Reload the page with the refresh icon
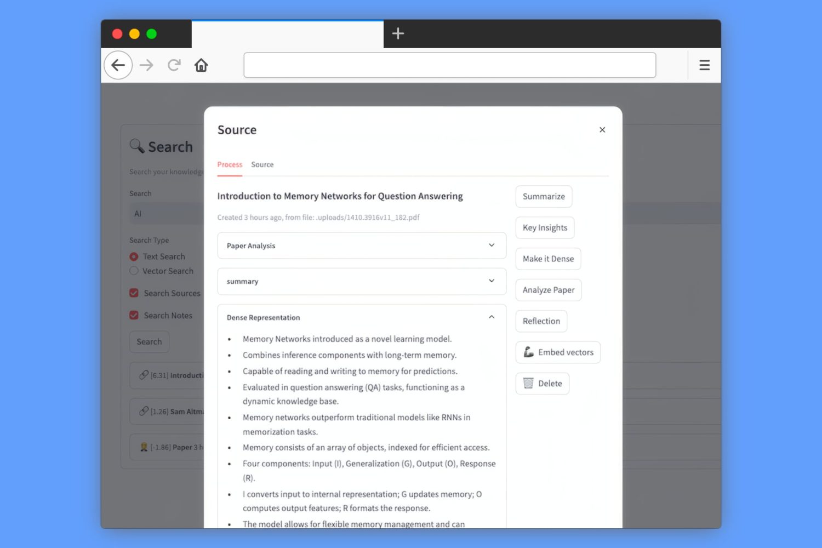This screenshot has height=548, width=822. 174,65
